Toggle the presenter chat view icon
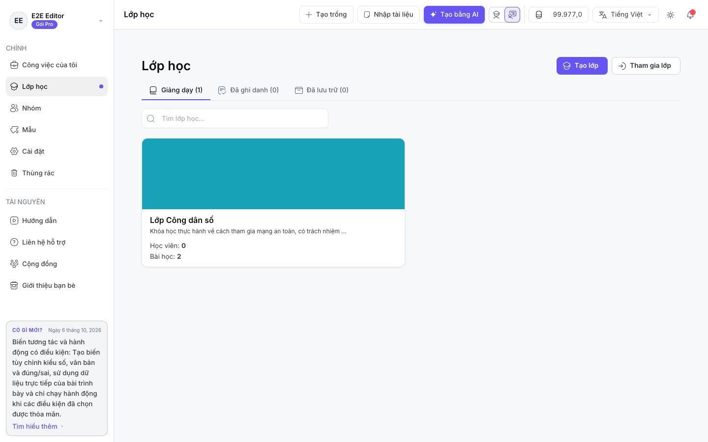Image resolution: width=708 pixels, height=442 pixels. pos(512,15)
